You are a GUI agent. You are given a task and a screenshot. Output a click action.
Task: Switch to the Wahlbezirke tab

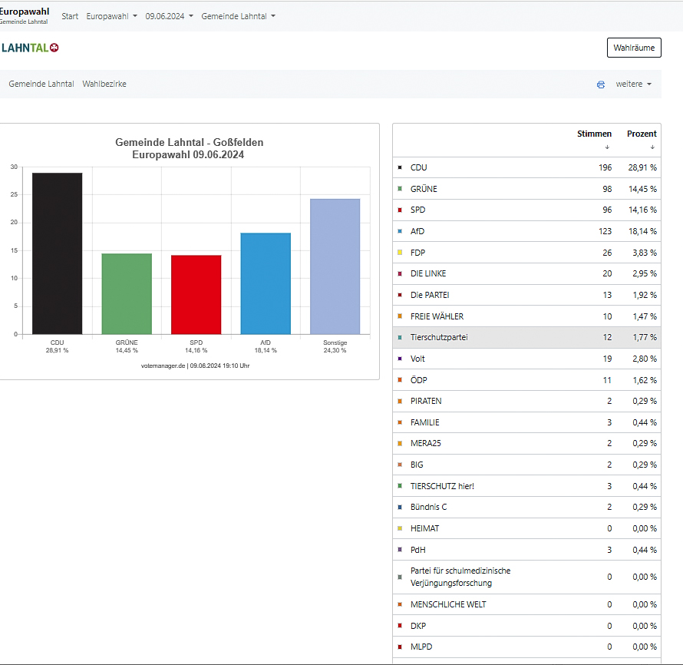104,84
